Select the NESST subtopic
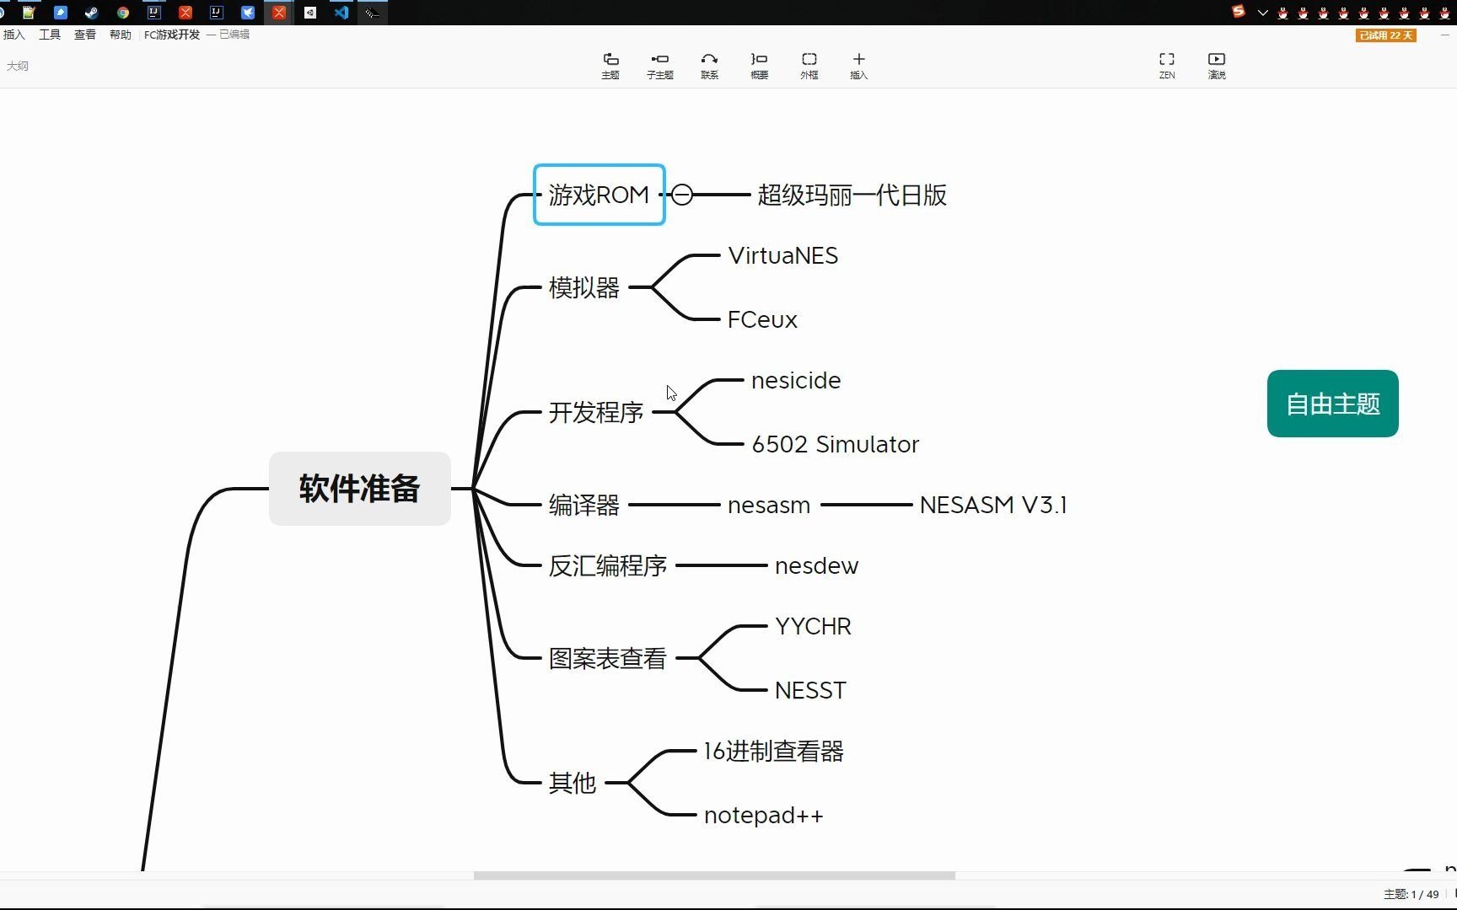This screenshot has width=1457, height=910. point(810,690)
